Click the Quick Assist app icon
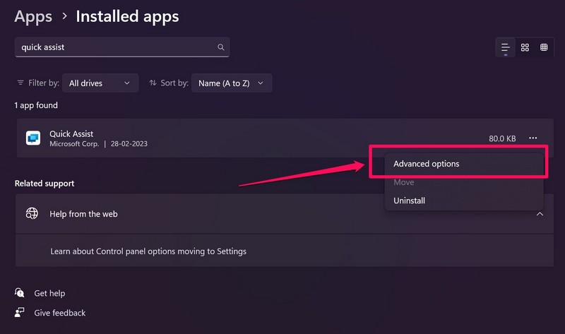The image size is (565, 334). click(x=33, y=138)
